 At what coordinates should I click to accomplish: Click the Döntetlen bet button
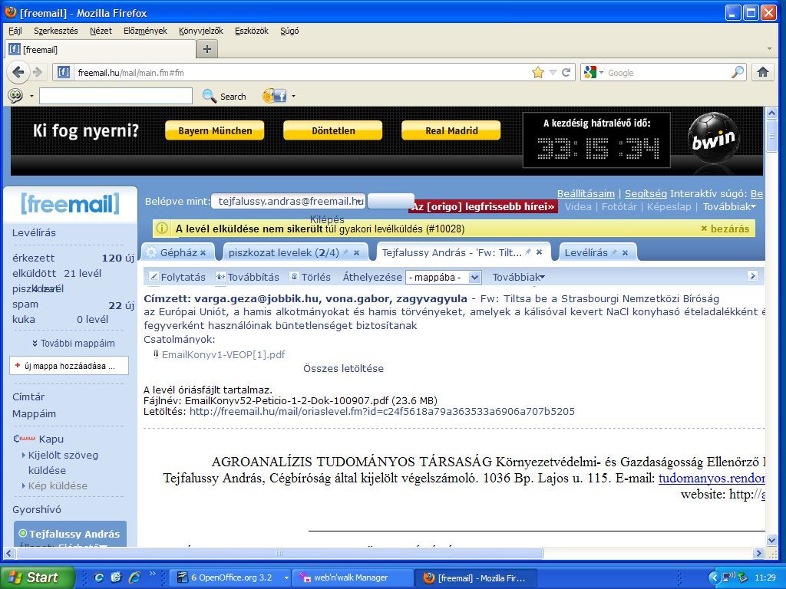[x=333, y=130]
